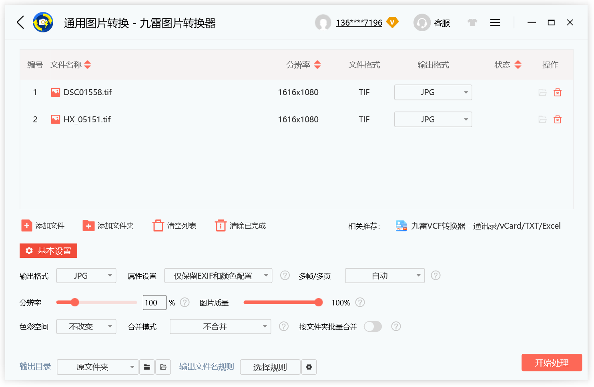Click 清空列表 button
Image resolution: width=594 pixels, height=387 pixels.
click(x=175, y=226)
